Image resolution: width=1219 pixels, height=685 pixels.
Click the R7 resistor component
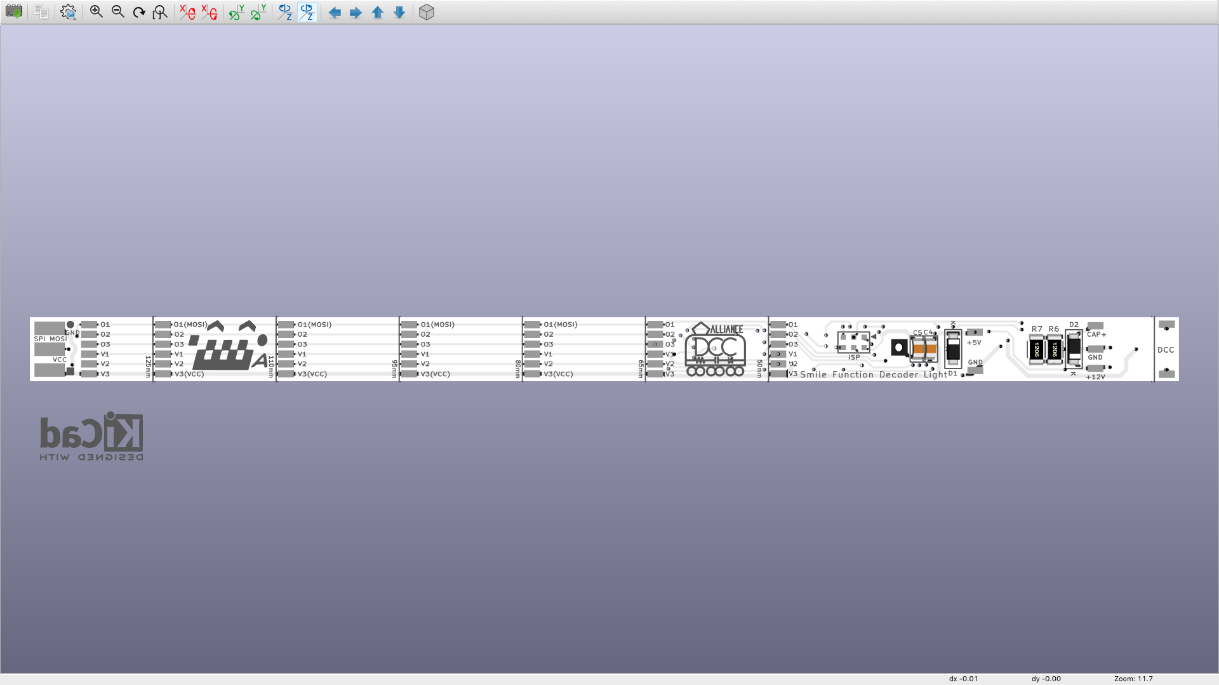(x=1036, y=349)
